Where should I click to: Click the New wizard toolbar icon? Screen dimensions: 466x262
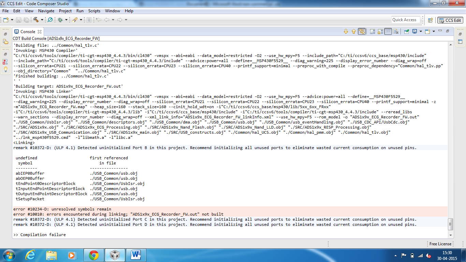6,20
